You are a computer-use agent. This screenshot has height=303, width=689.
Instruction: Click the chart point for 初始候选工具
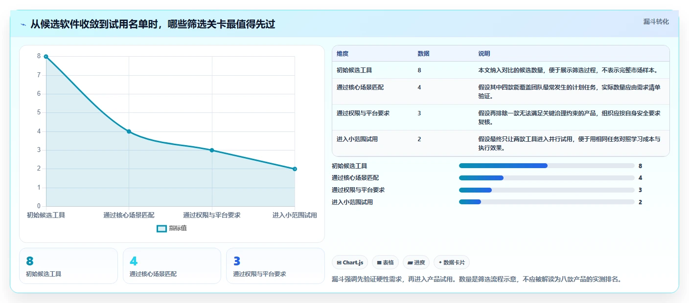coord(46,57)
